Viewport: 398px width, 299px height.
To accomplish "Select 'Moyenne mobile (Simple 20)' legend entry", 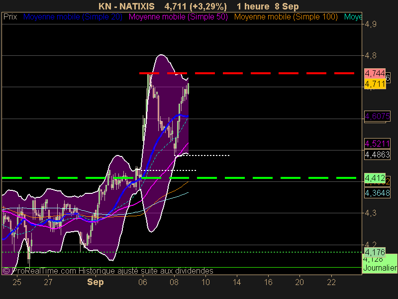I will [x=73, y=17].
